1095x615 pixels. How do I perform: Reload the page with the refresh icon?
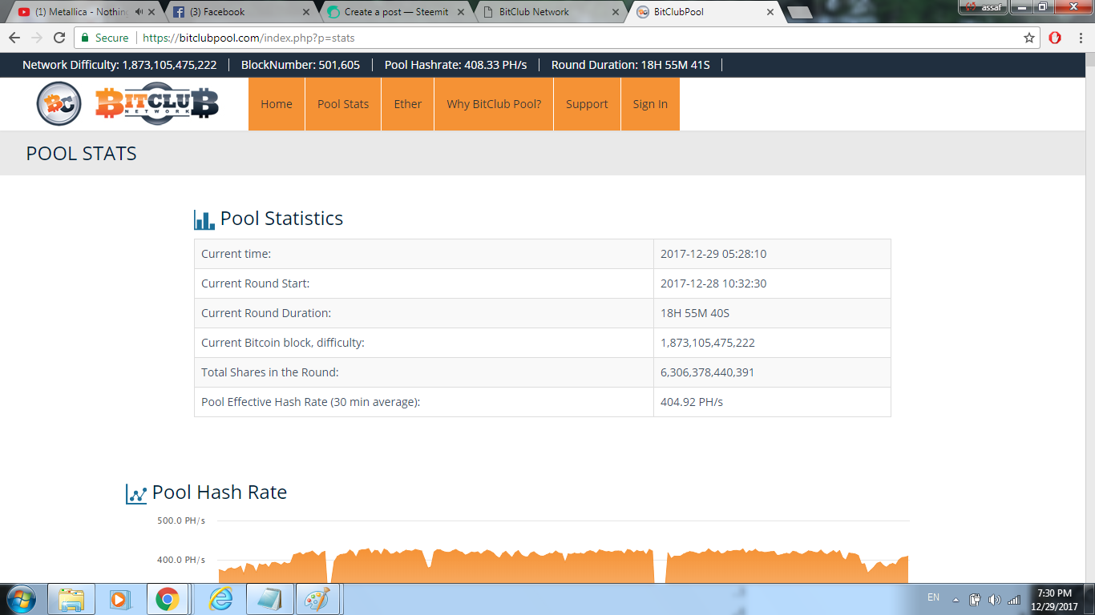tap(59, 38)
